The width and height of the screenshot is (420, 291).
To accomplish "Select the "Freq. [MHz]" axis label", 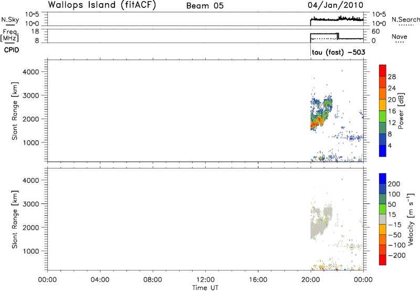I will 9,35.
